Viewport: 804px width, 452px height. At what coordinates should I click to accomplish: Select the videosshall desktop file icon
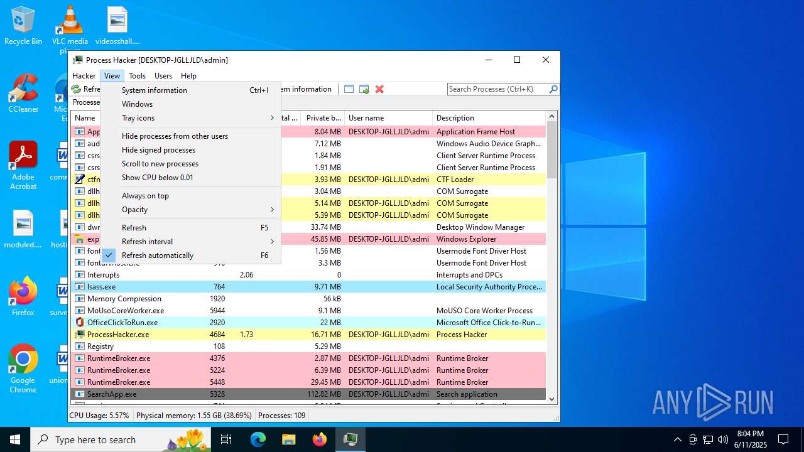[x=117, y=26]
